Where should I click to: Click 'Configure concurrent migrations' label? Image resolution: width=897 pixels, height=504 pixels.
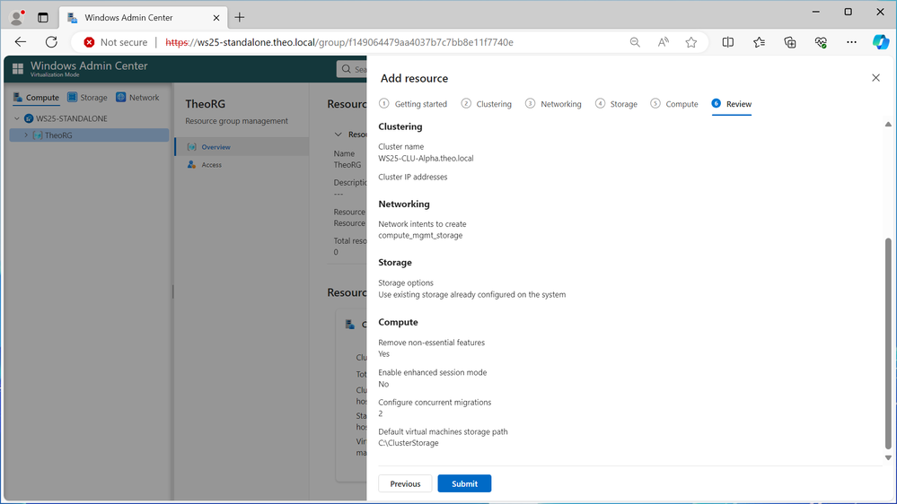pos(435,403)
